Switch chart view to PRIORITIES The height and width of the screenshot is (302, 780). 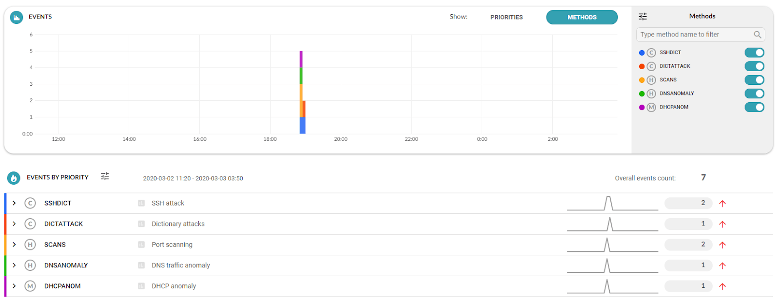[x=507, y=17]
